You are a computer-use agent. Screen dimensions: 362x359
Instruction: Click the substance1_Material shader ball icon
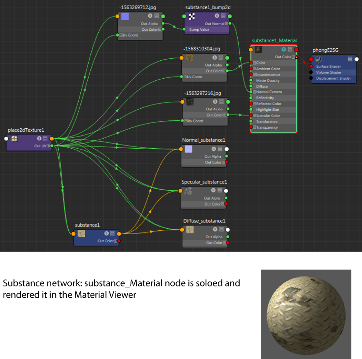pyautogui.click(x=258, y=50)
